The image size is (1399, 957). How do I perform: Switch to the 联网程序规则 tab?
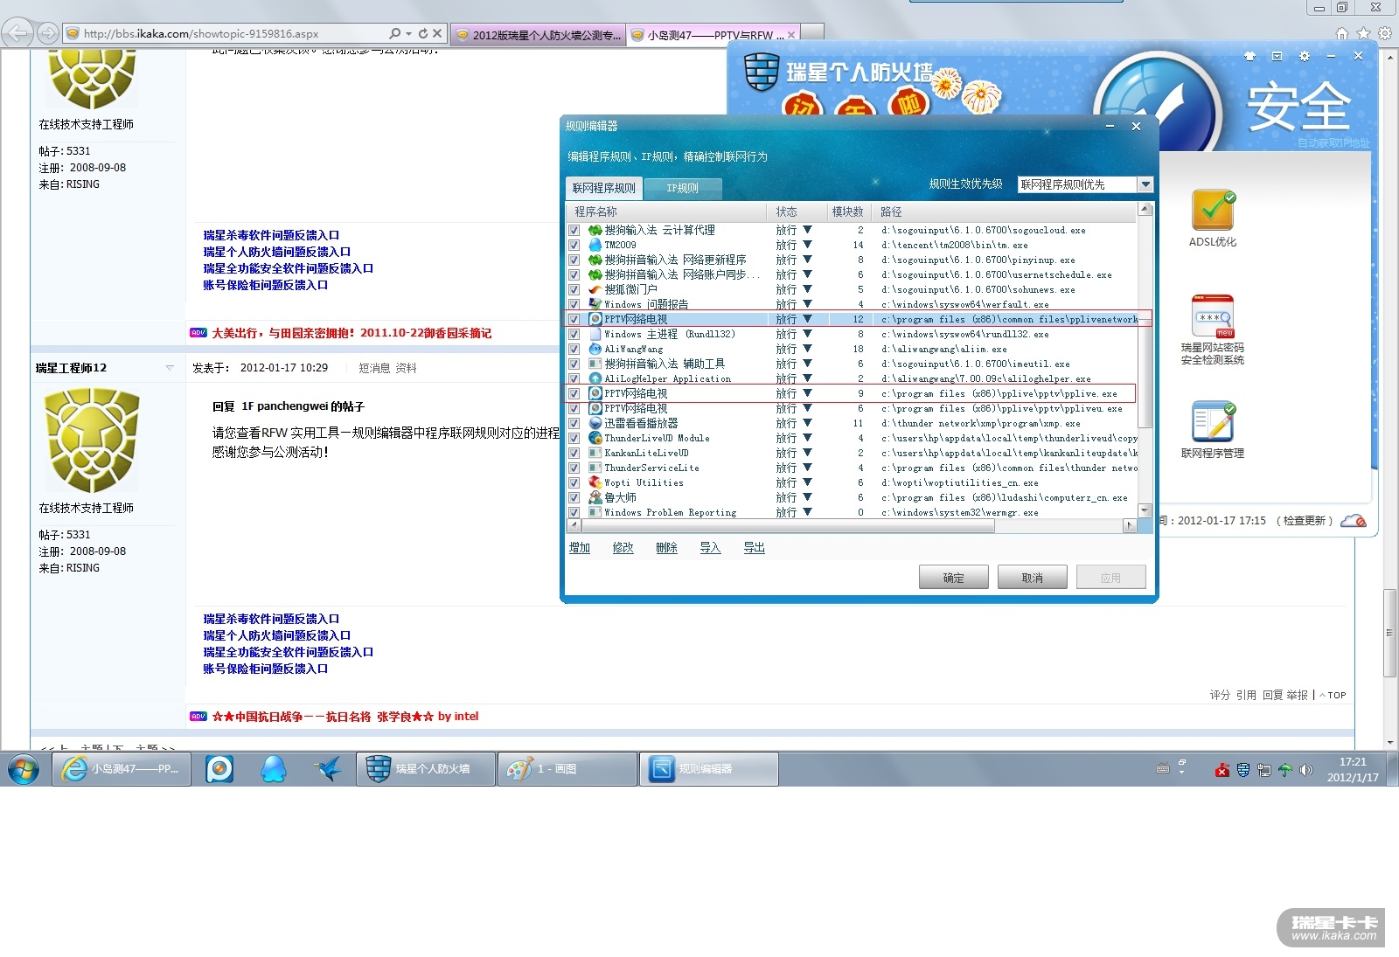pos(604,188)
